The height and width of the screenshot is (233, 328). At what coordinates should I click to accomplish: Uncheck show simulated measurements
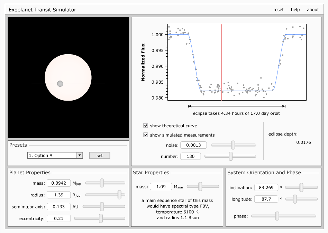tap(146, 135)
